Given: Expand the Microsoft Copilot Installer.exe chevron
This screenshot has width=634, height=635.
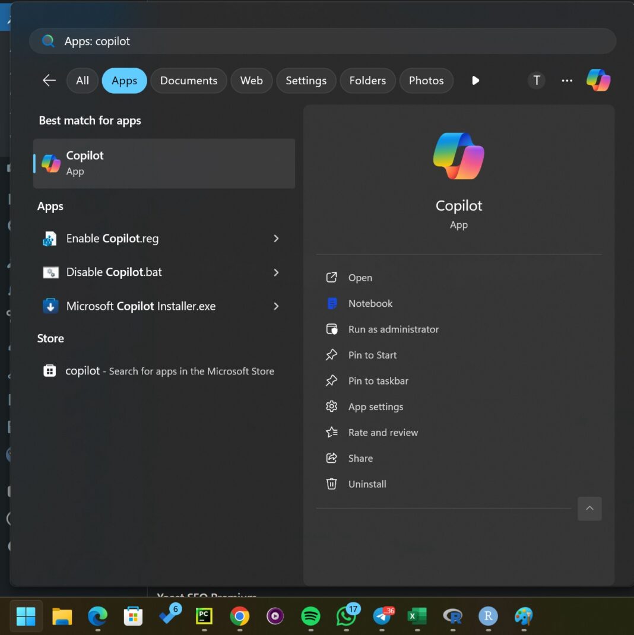Looking at the screenshot, I should tap(275, 306).
